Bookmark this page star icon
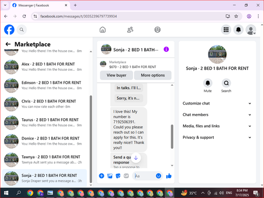Image resolution: width=264 pixels, height=198 pixels. (x=236, y=16)
